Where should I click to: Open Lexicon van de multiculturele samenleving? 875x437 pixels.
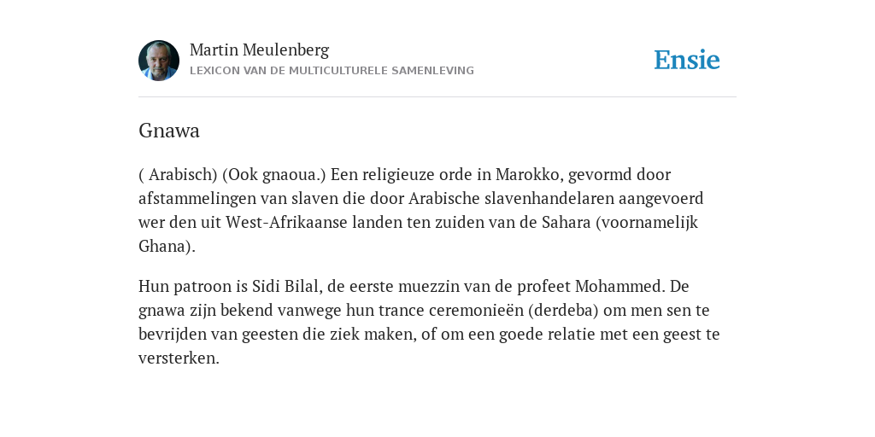click(332, 71)
